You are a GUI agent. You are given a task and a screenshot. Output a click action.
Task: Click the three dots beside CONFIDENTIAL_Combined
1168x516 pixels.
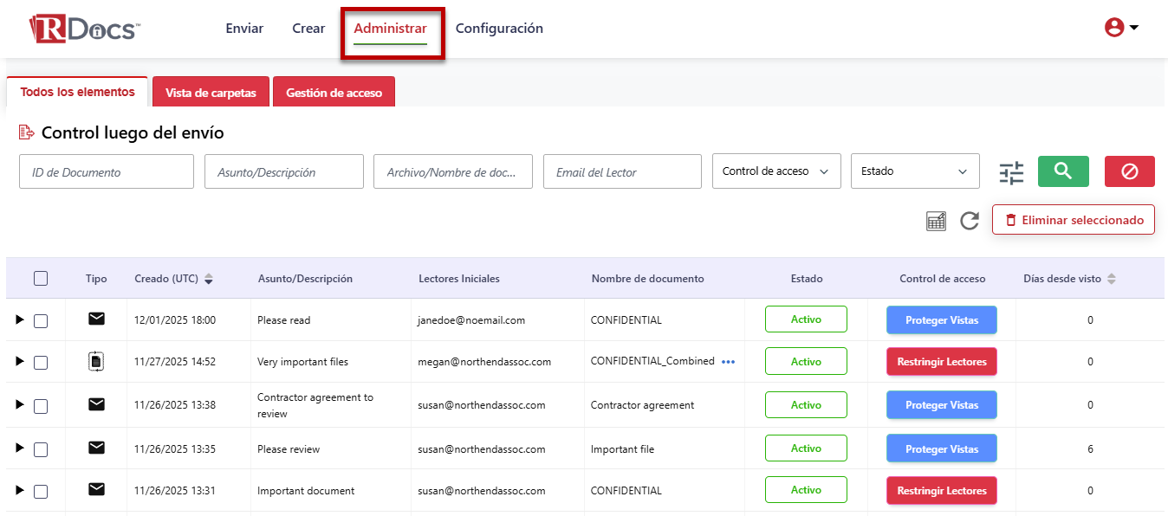728,362
